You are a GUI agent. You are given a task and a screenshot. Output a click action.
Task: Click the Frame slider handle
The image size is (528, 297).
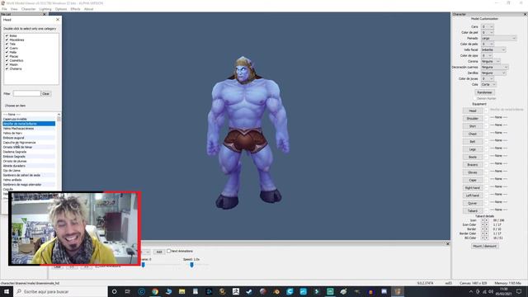143,265
